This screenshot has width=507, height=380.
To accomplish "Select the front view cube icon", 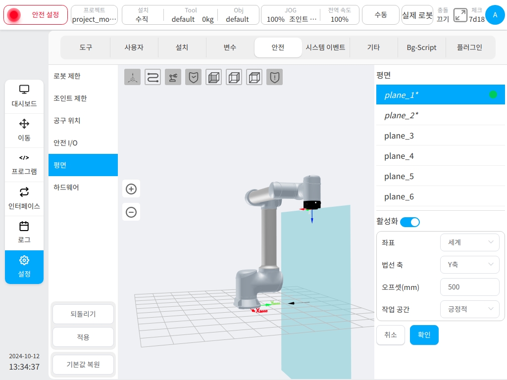I will pos(214,77).
